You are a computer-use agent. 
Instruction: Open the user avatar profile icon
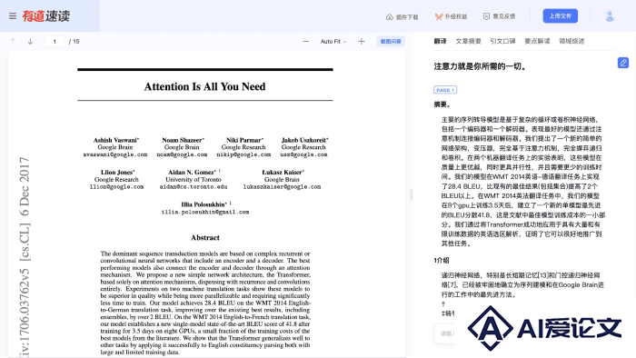tap(610, 16)
